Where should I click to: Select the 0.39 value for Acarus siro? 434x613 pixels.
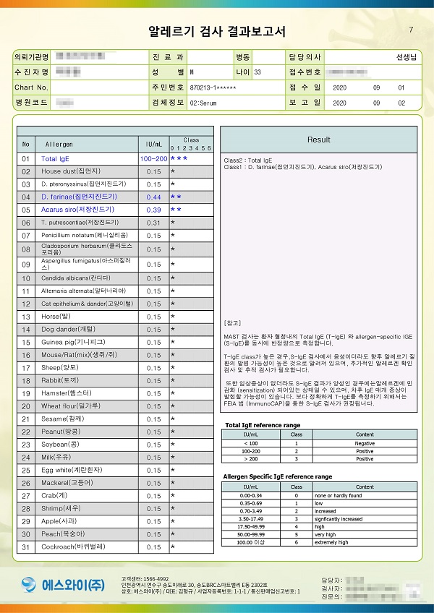point(154,210)
